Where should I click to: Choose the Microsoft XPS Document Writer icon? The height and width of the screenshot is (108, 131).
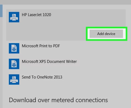pos(14,64)
